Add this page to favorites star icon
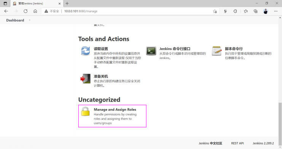 pyautogui.click(x=215, y=11)
